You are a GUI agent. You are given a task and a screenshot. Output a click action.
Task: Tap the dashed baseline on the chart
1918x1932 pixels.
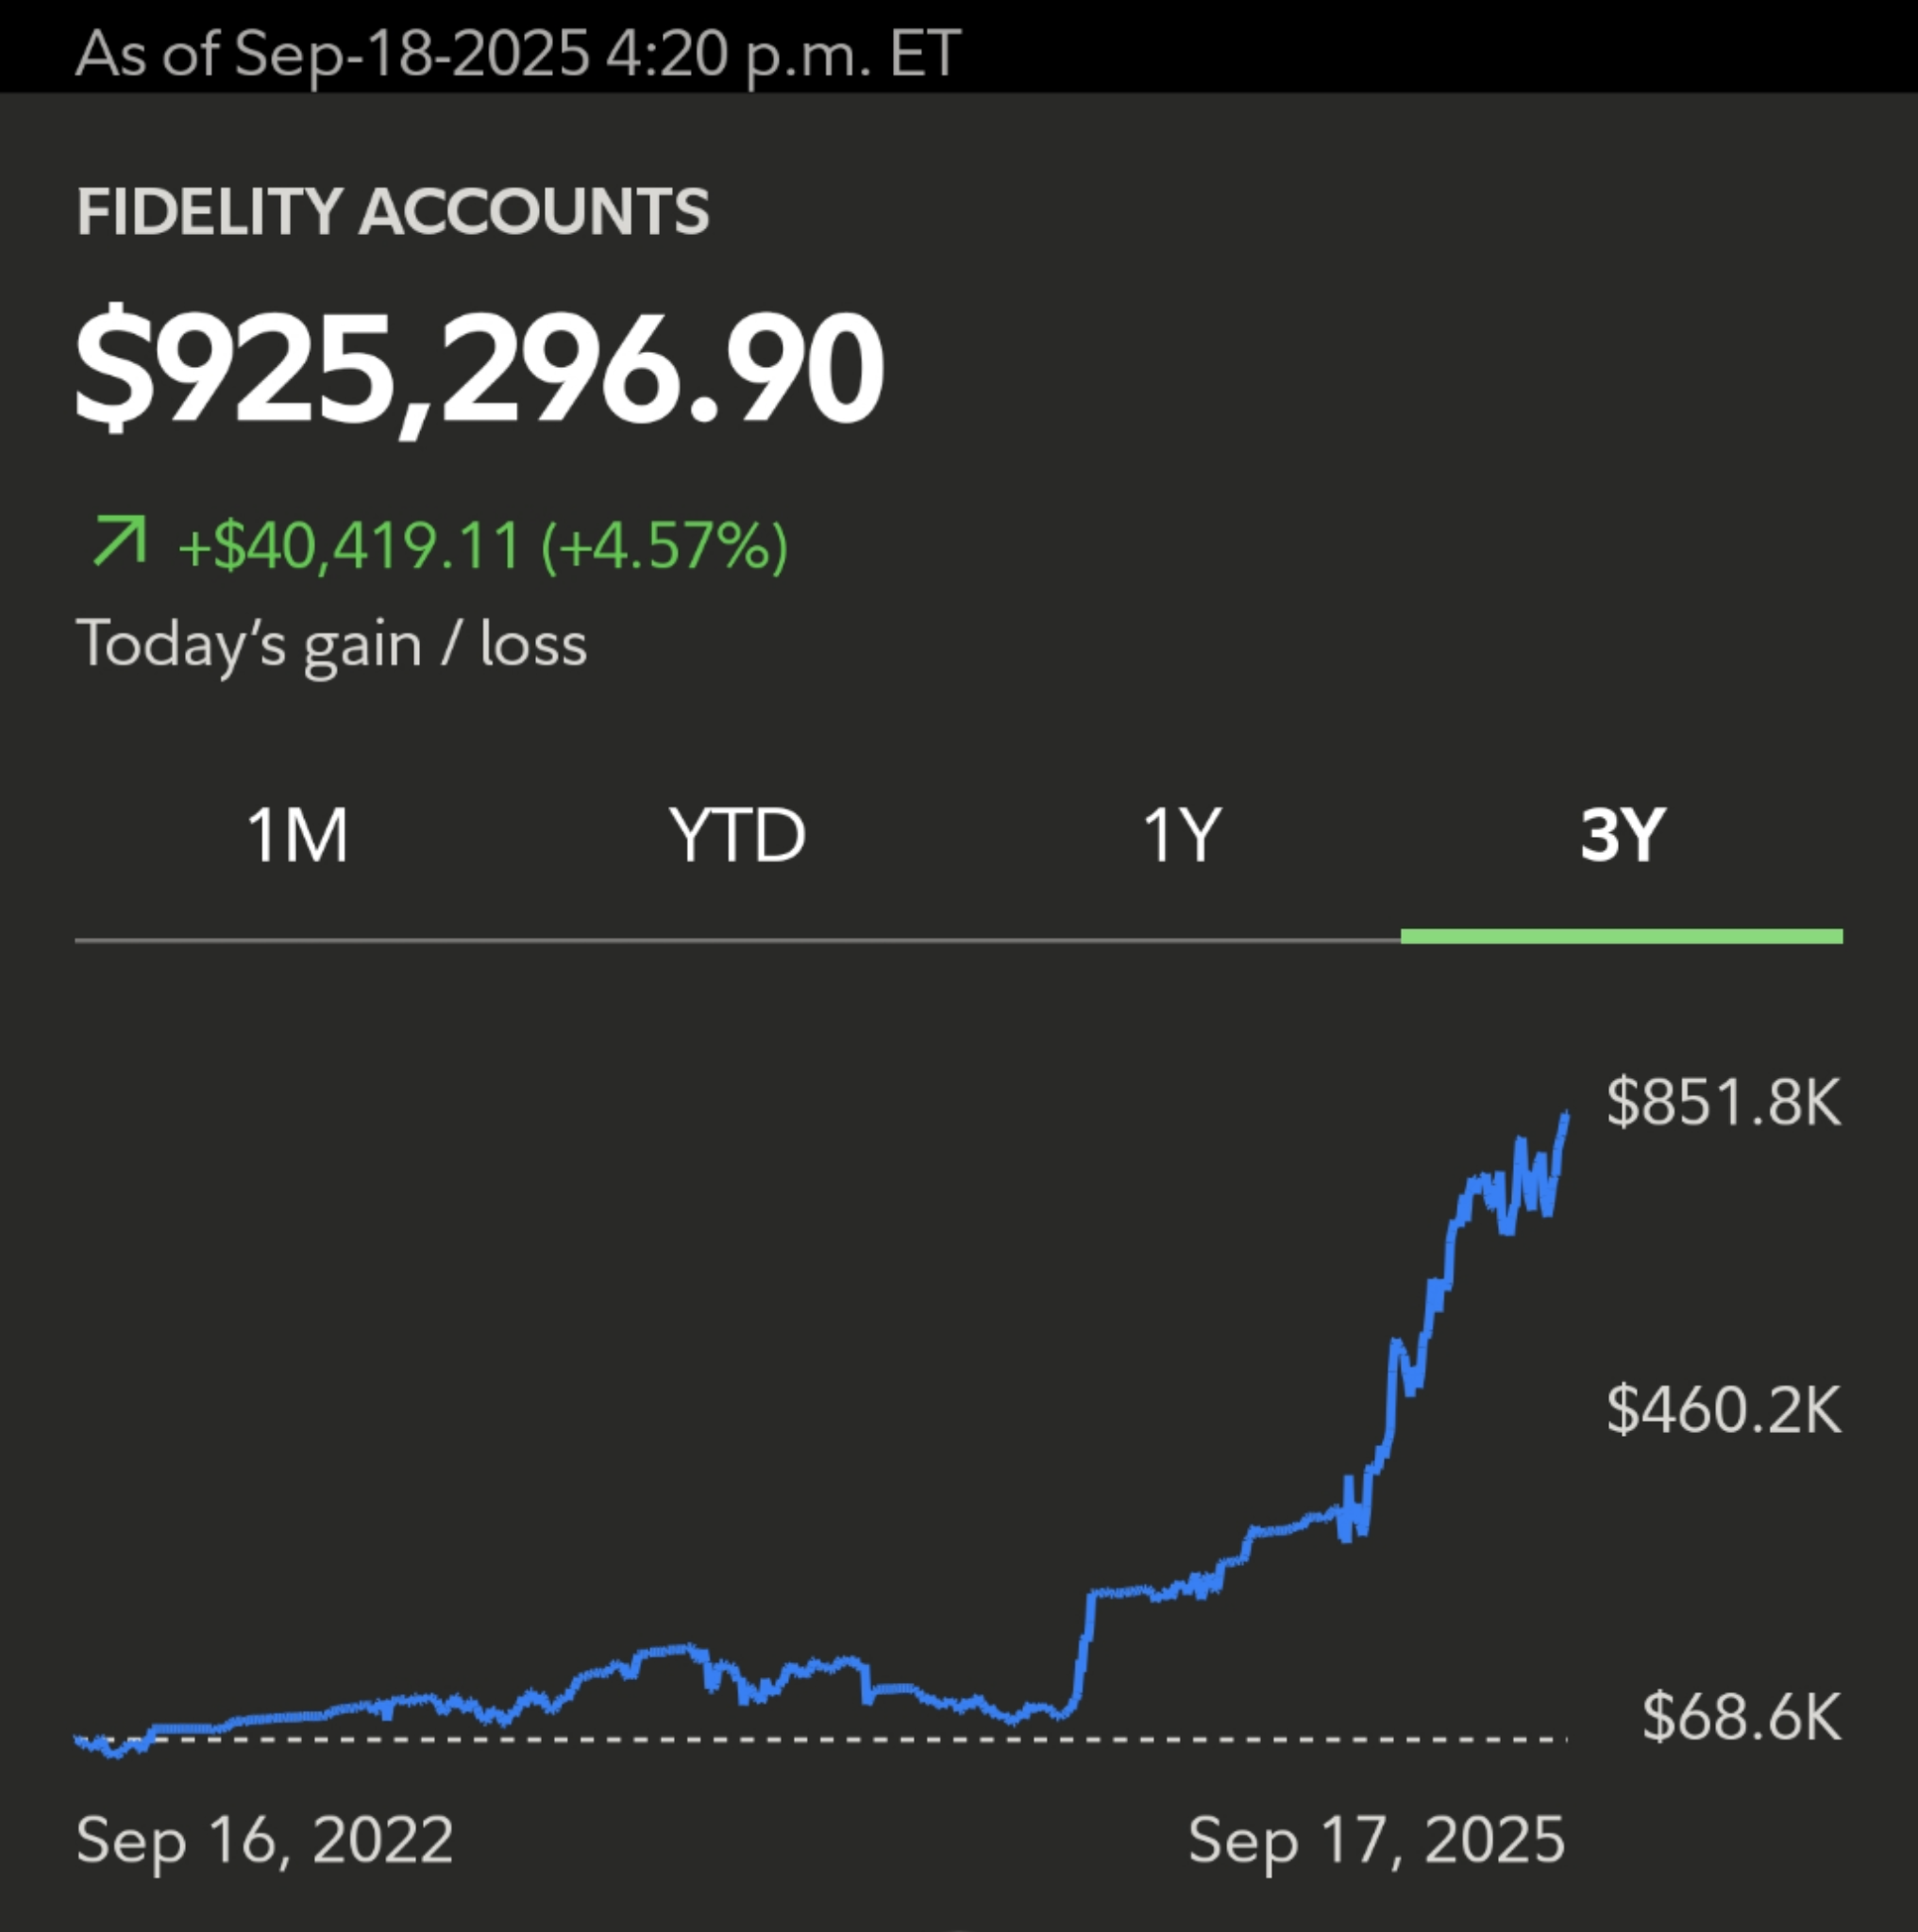800,1741
